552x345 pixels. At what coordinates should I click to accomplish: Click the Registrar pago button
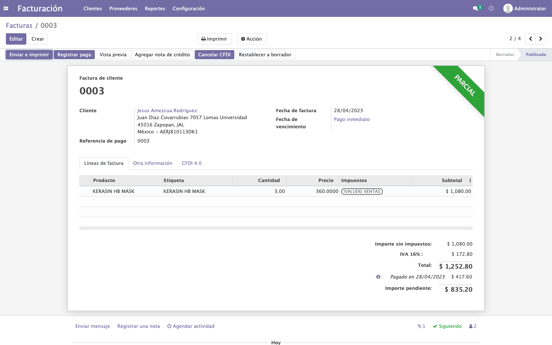point(74,55)
